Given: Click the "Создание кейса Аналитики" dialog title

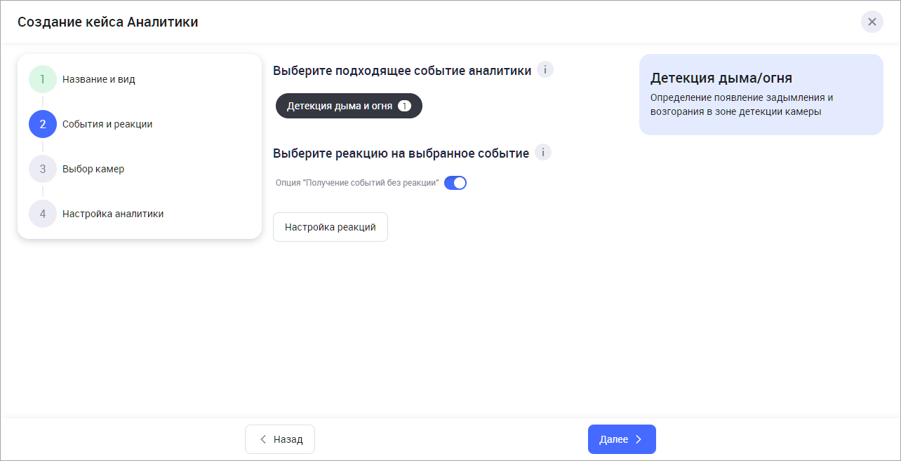Looking at the screenshot, I should coord(107,22).
